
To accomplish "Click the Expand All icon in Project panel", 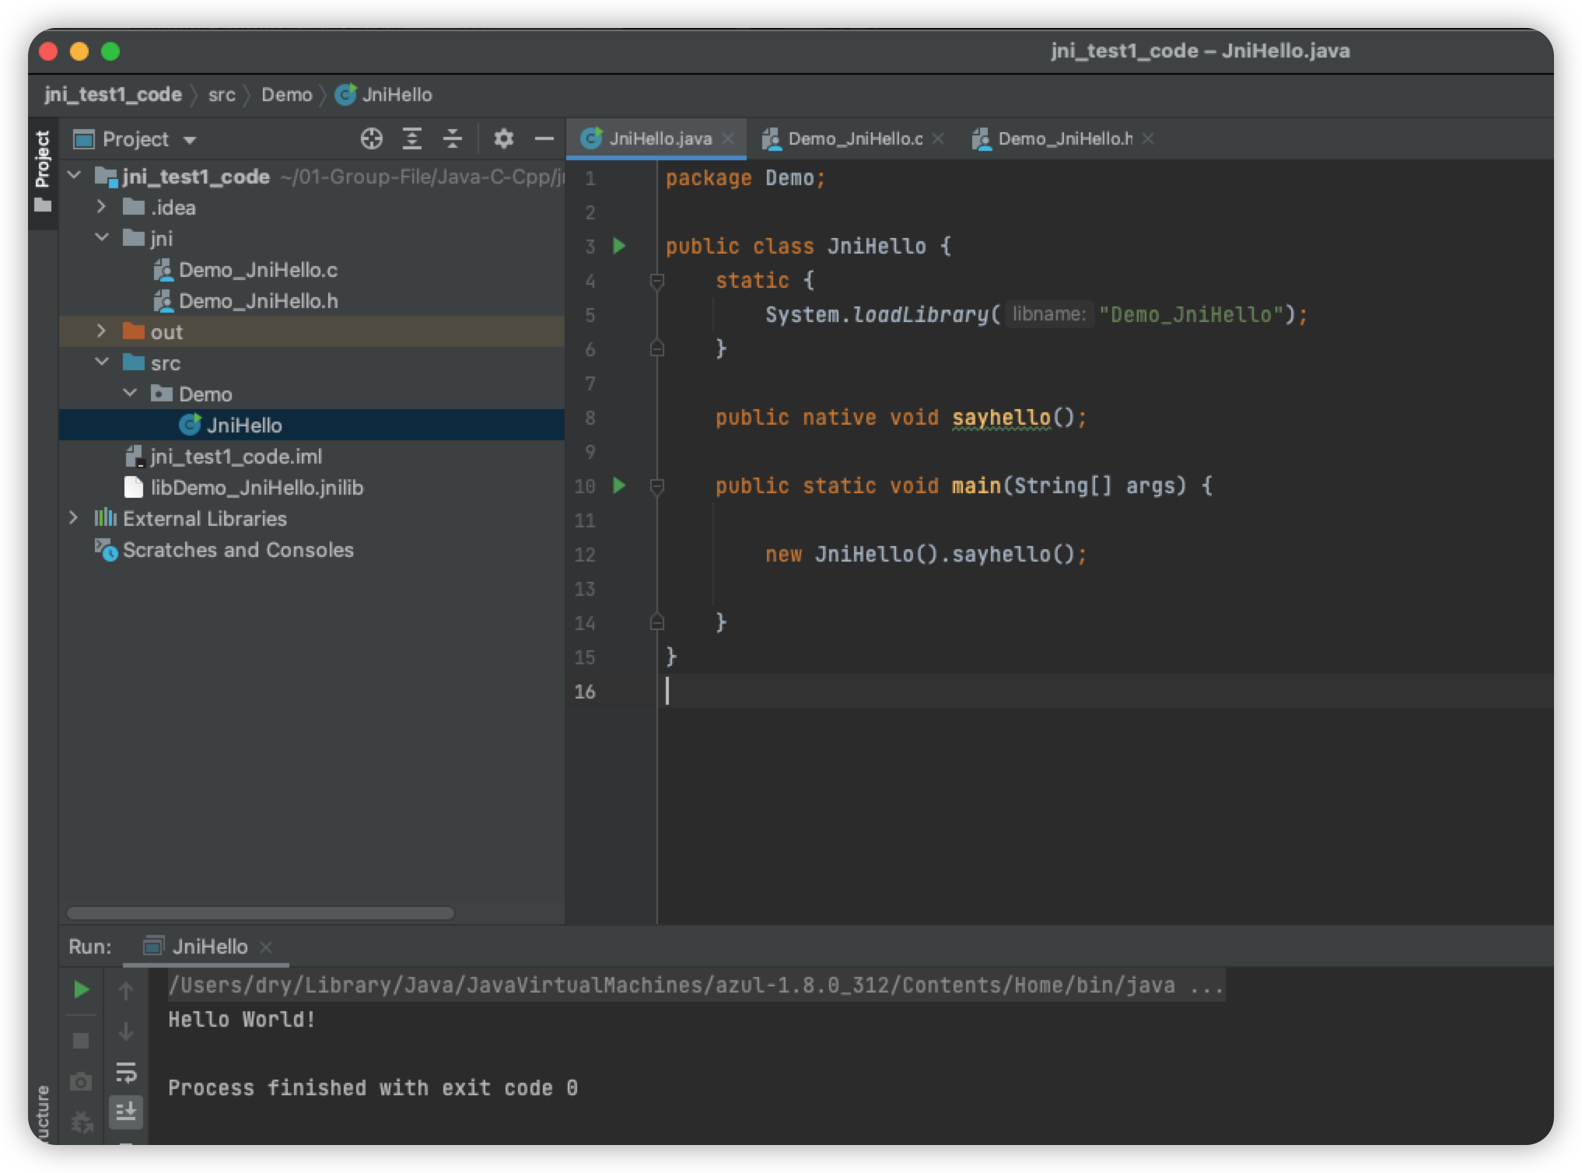I will pyautogui.click(x=412, y=139).
